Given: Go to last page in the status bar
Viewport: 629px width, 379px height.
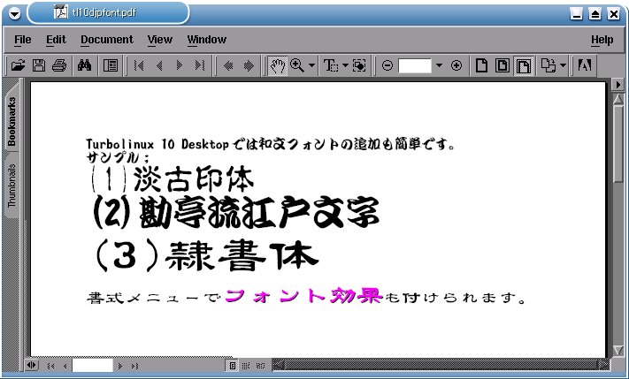Looking at the screenshot, I should coord(134,366).
